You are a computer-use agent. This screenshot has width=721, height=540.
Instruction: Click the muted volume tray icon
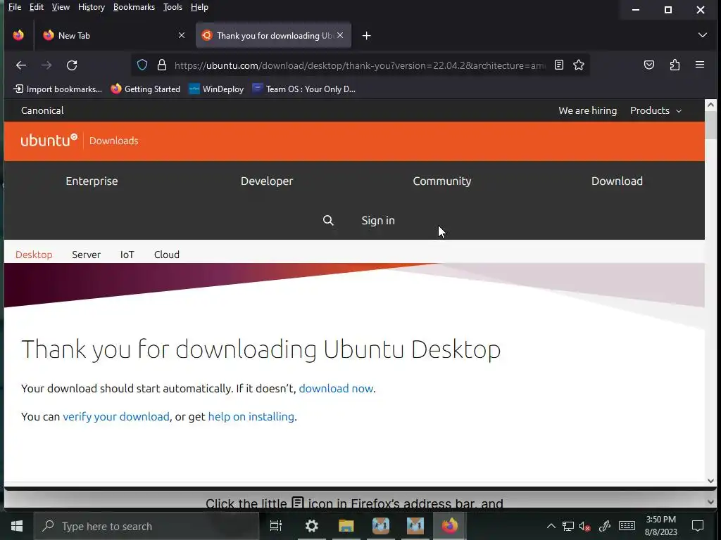585,526
